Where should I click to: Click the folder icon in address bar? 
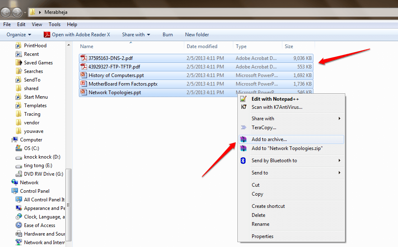pos(32,12)
